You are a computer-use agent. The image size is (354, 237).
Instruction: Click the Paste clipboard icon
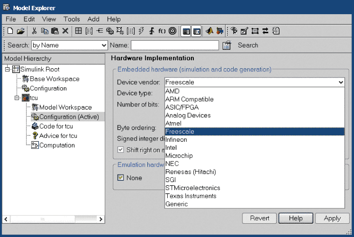55,31
